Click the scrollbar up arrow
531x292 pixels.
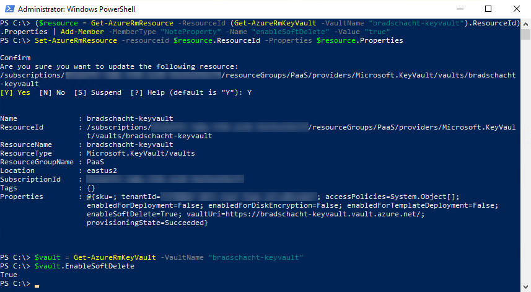click(x=525, y=23)
